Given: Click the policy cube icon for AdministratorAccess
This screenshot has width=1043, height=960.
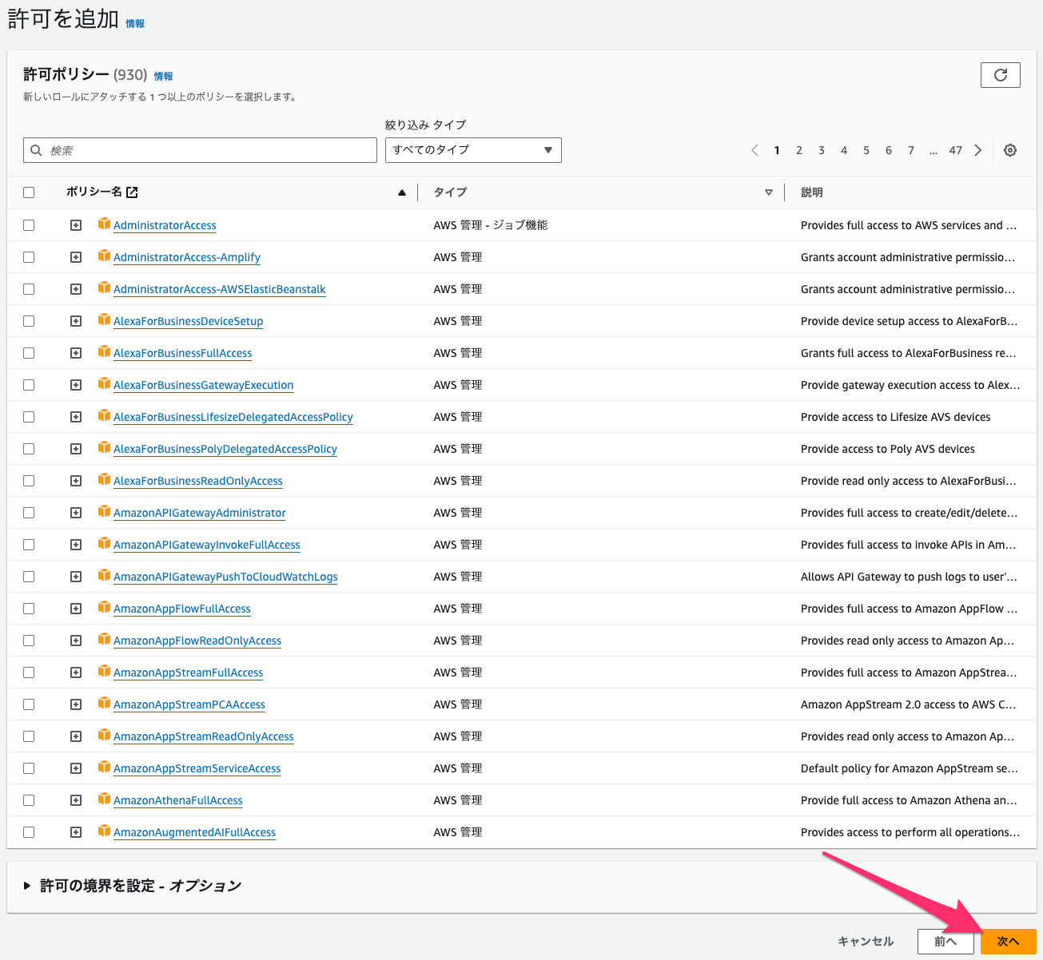Looking at the screenshot, I should coord(104,224).
